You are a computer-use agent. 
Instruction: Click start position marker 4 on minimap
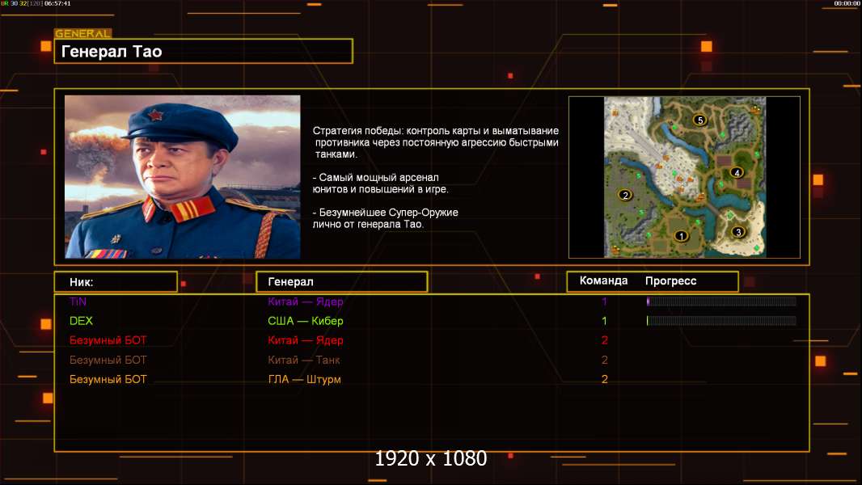coord(737,172)
